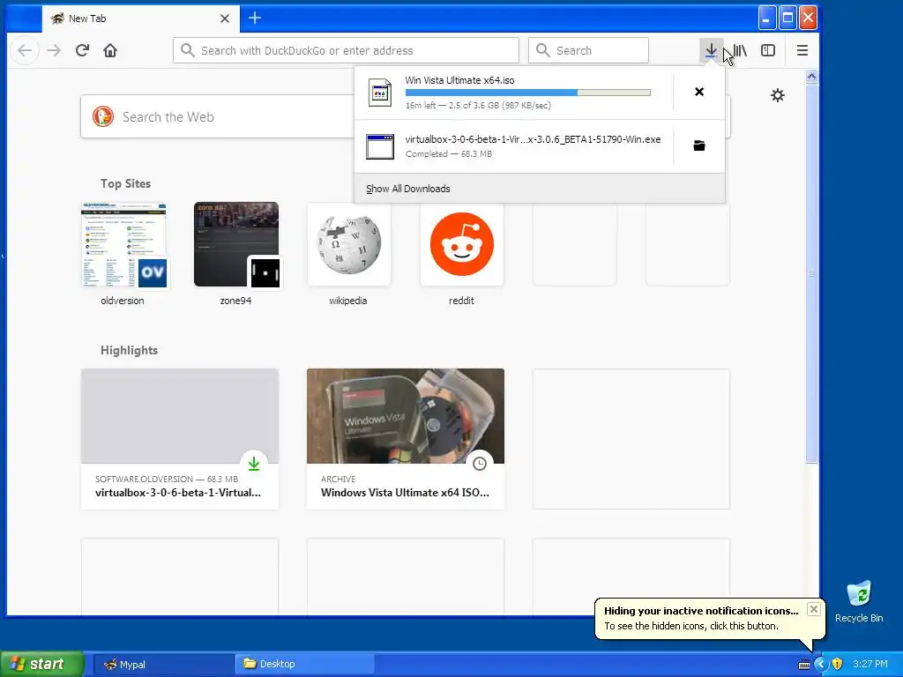Click the virtualbox exe file icon

click(380, 146)
